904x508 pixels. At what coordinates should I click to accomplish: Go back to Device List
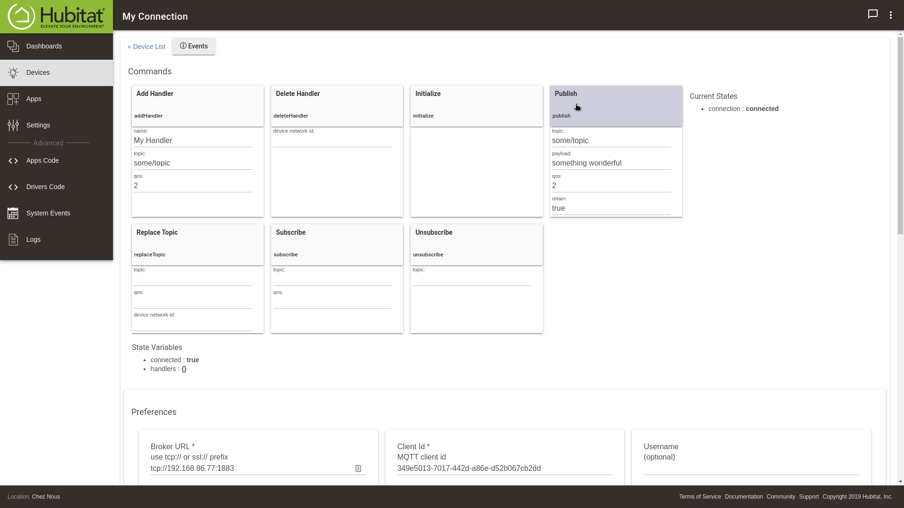[146, 47]
